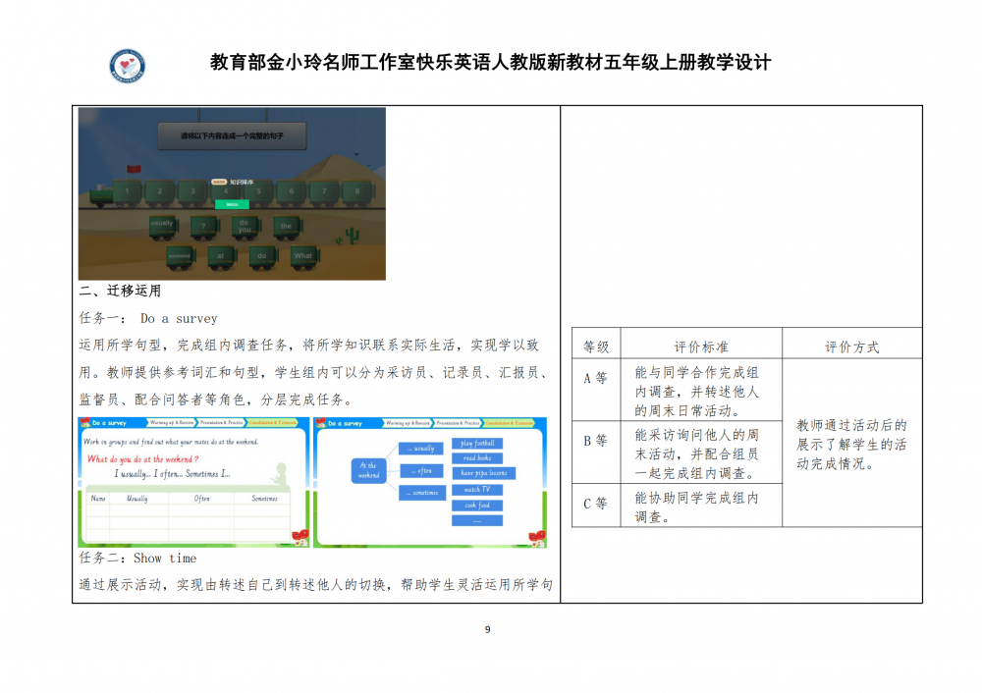This screenshot has width=982, height=693.
Task: Click the green button below 知识排序
Action: (x=233, y=205)
